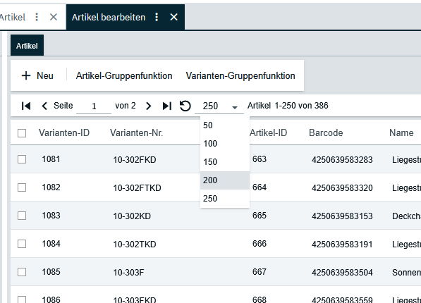This screenshot has height=303, width=421.
Task: Click Artikel-ID 666 cell
Action: [260, 244]
